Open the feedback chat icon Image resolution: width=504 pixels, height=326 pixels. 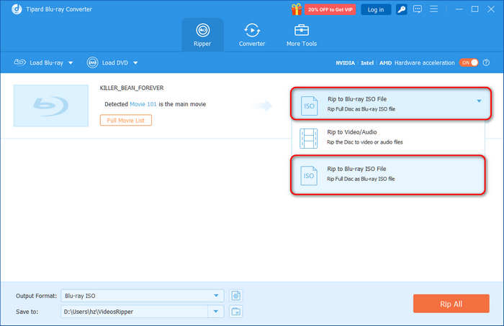tap(418, 9)
